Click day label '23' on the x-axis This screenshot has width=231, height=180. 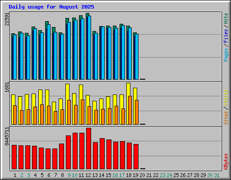click(x=162, y=175)
